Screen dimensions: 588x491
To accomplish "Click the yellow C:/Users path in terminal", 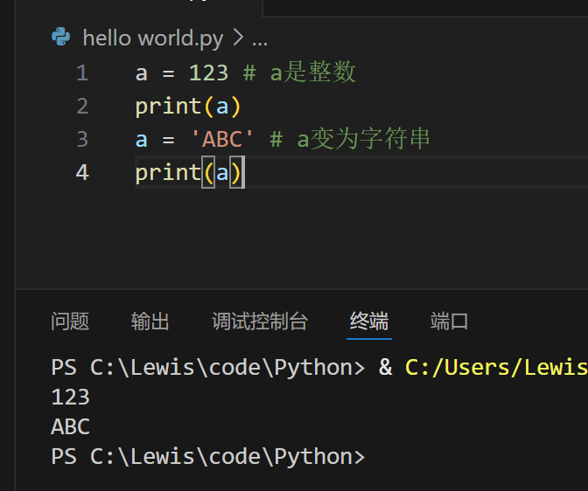I will point(495,367).
